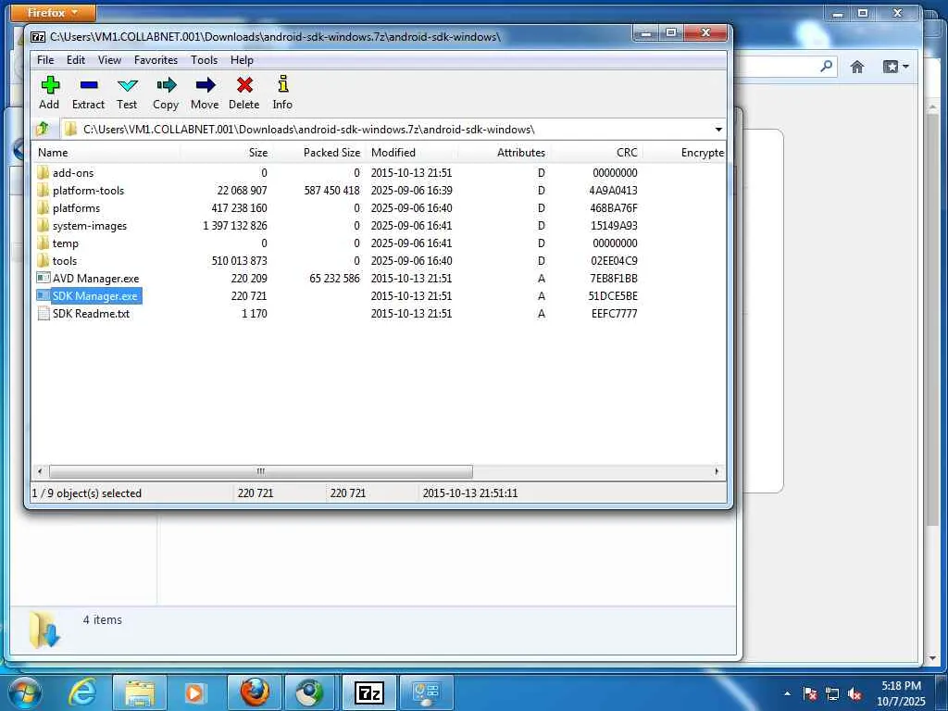Open the last taskbar app icon
This screenshot has height=711, width=948.
[x=426, y=692]
